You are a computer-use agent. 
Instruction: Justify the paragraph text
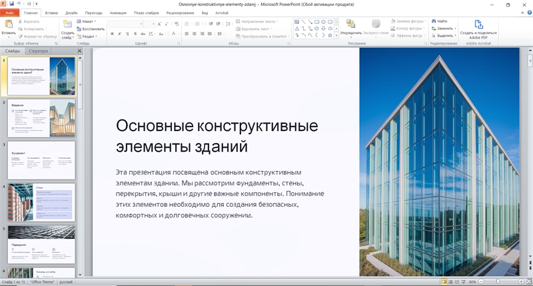tap(210, 33)
